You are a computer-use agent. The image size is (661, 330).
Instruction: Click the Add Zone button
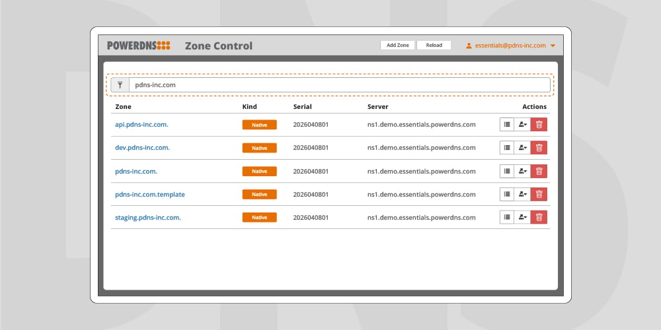point(397,45)
